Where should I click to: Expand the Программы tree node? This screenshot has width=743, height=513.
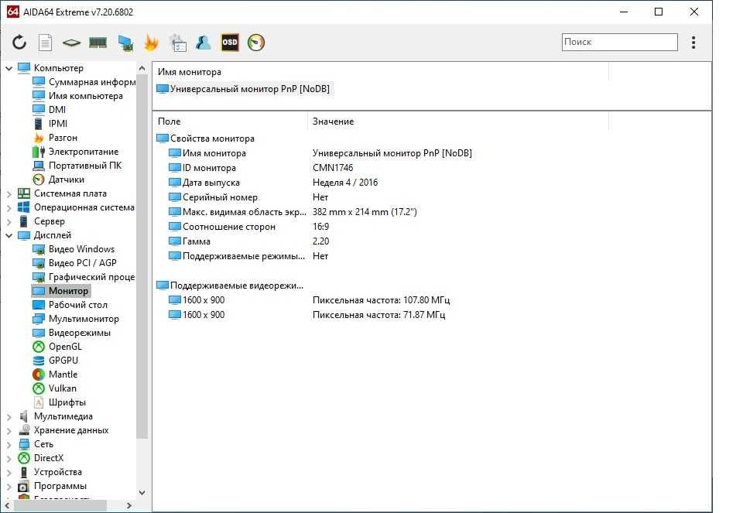[9, 487]
